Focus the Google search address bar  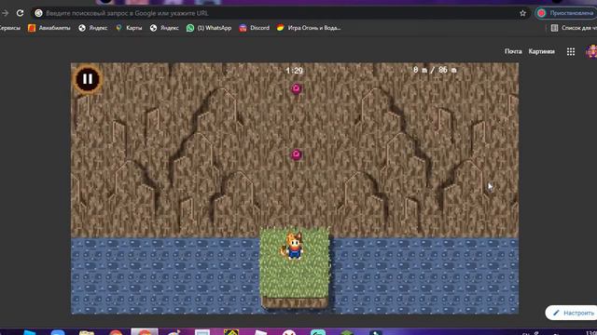pyautogui.click(x=280, y=13)
